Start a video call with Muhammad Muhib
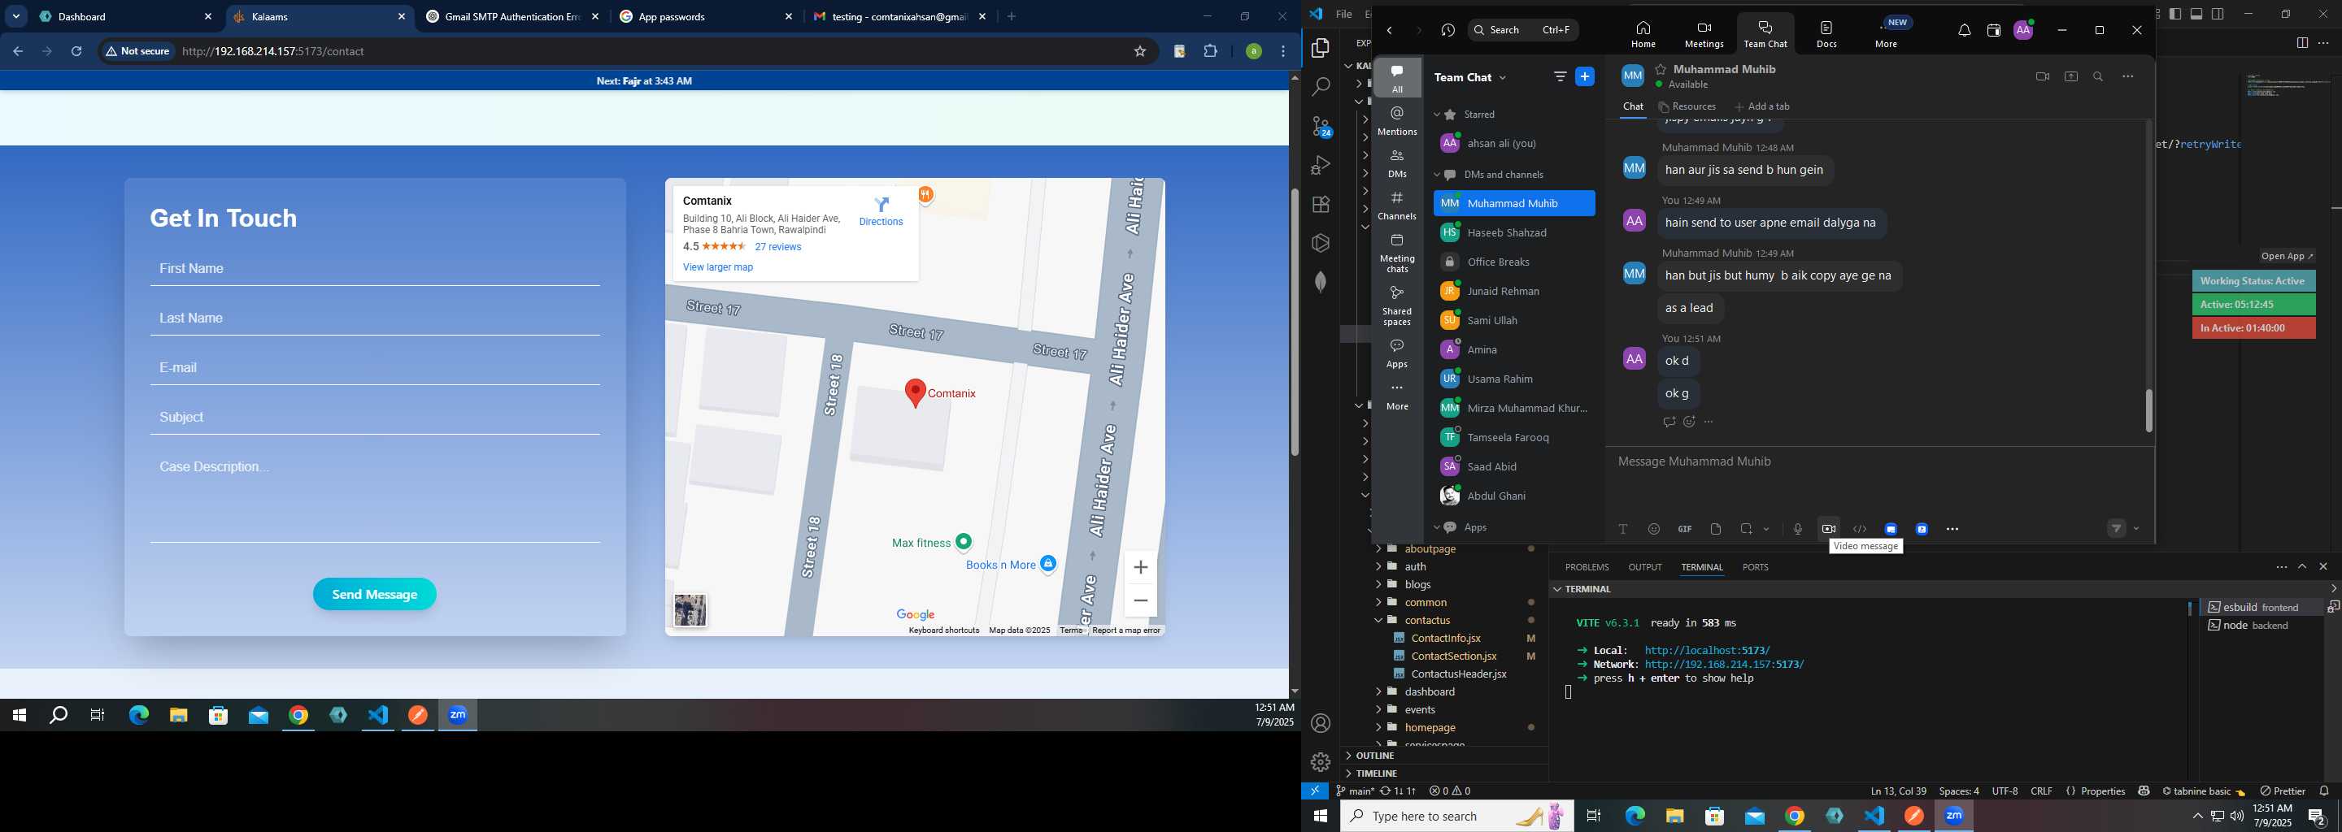2342x832 pixels. tap(2042, 77)
